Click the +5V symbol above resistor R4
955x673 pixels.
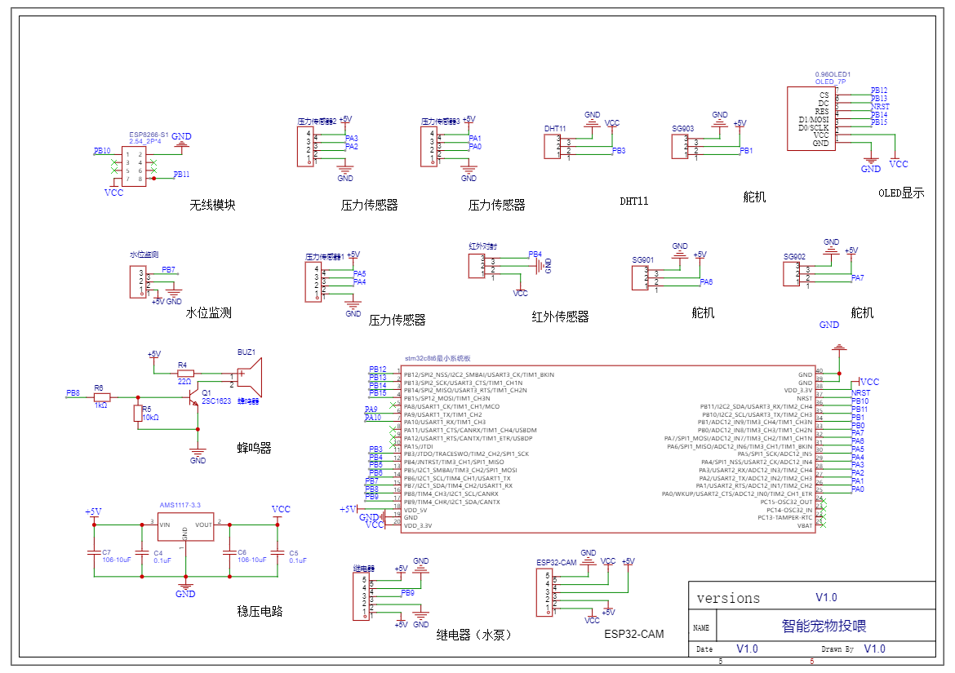[154, 354]
